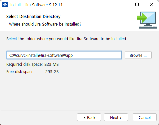
Task: Click the Where should Jira Software be installed text
Action: click(x=45, y=24)
